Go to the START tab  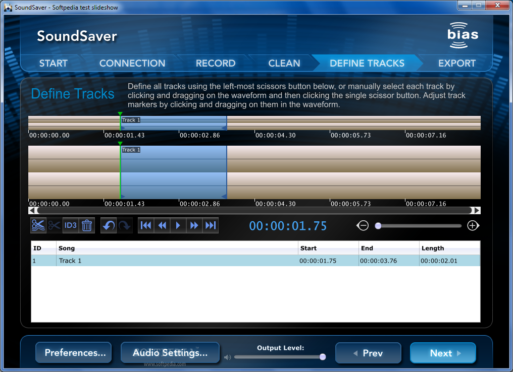pos(54,63)
